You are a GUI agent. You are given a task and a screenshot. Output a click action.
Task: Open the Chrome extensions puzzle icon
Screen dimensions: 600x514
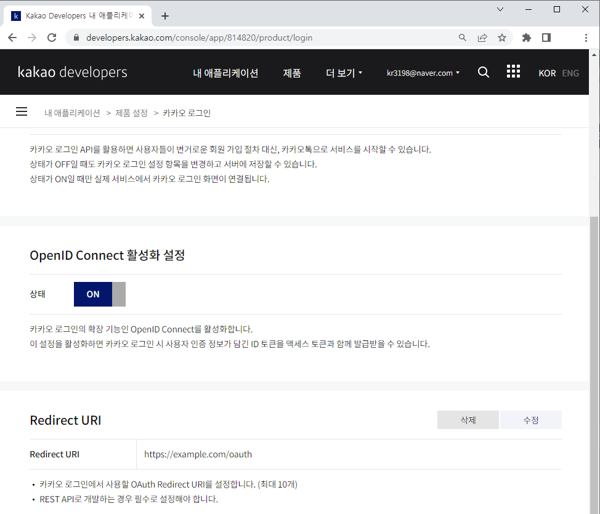coord(527,38)
